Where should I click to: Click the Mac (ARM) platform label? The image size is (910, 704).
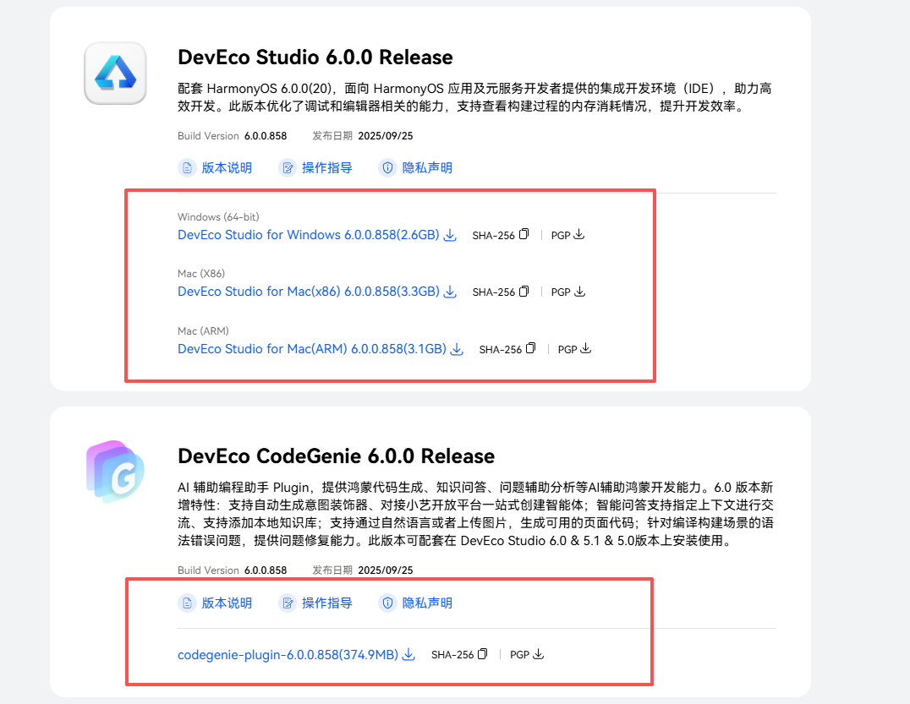tap(203, 330)
